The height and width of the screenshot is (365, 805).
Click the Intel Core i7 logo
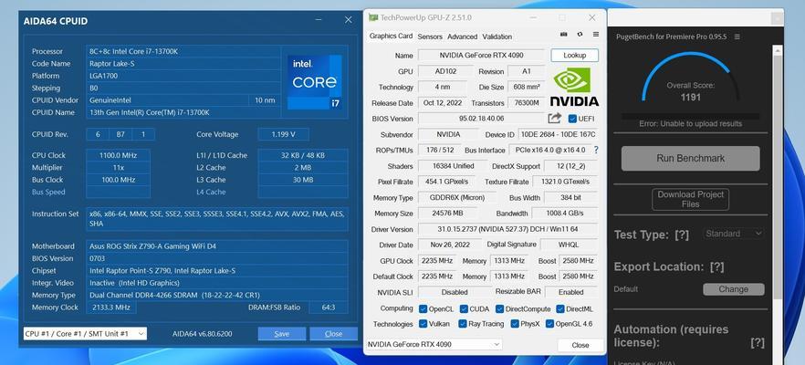click(x=314, y=82)
